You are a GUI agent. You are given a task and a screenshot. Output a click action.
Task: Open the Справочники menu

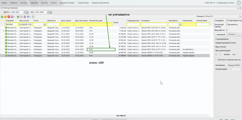click(83, 3)
